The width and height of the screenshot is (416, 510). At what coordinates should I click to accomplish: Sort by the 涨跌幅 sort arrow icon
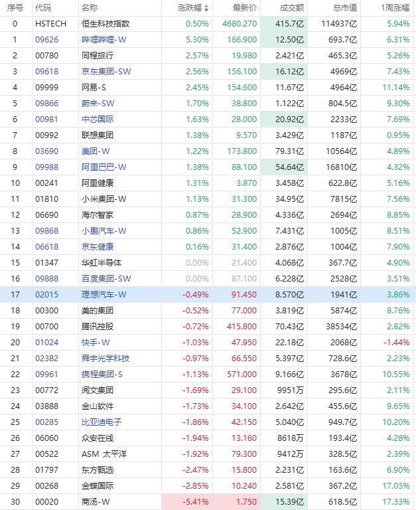pos(206,8)
